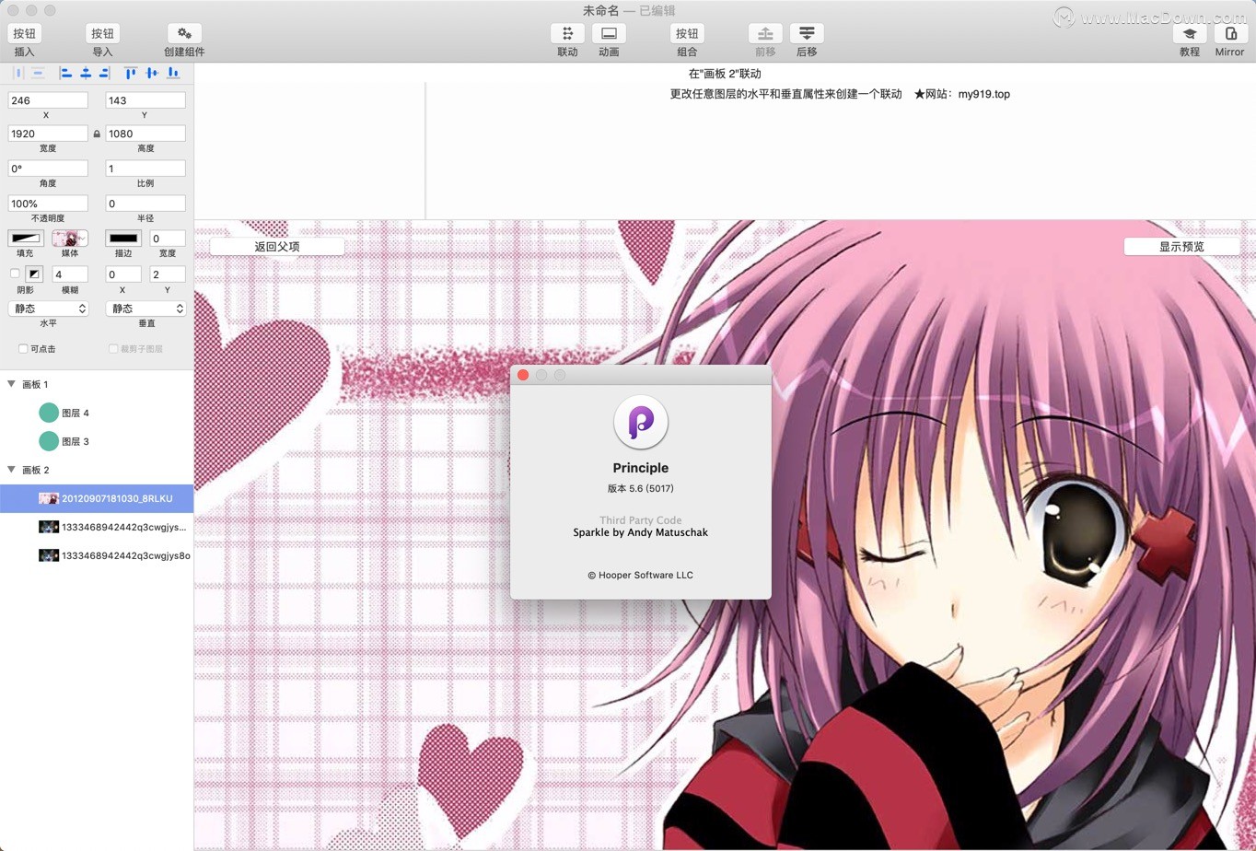Toggle the 裁剪子图层 checkbox
The image size is (1256, 851).
pyautogui.click(x=113, y=349)
